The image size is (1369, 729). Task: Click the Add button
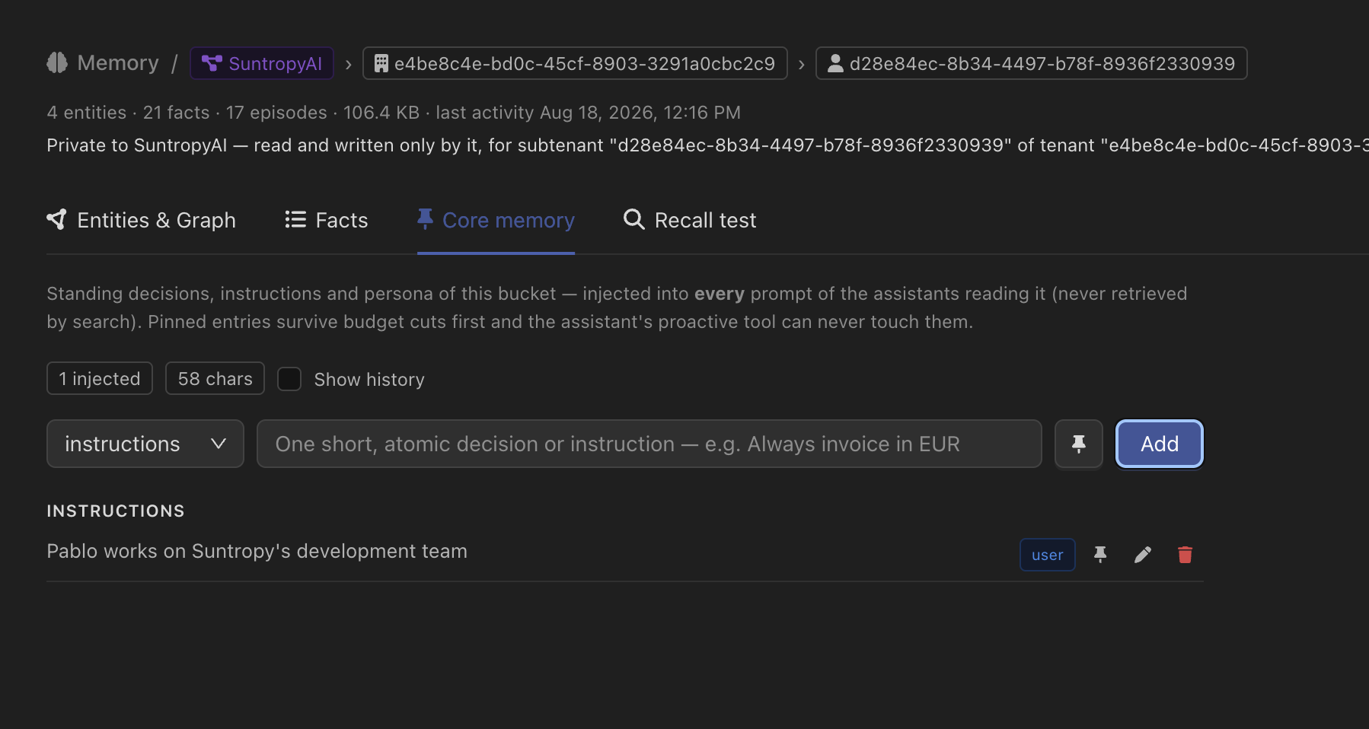[x=1159, y=444]
